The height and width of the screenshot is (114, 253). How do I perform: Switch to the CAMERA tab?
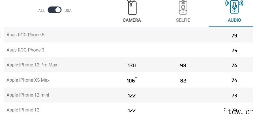coord(132,20)
